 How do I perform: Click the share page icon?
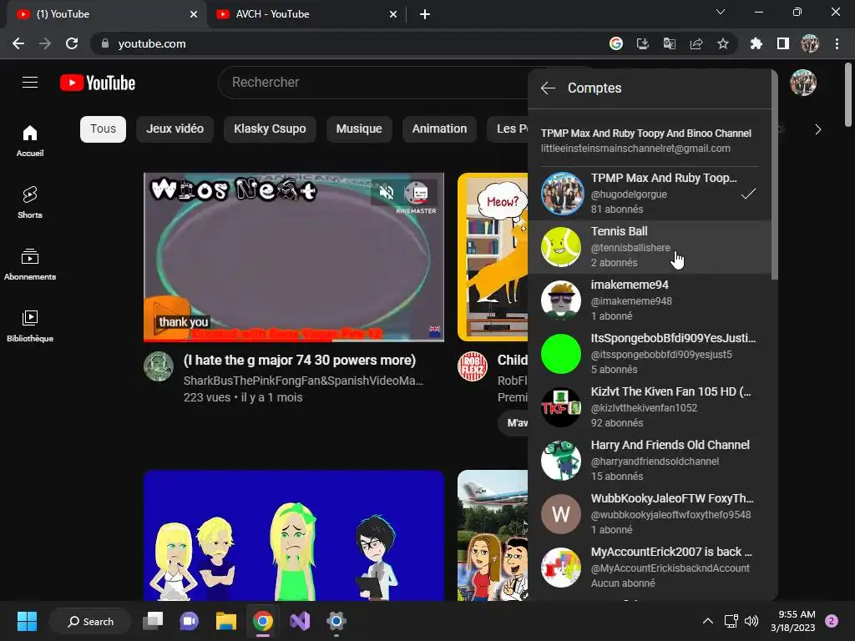(696, 43)
